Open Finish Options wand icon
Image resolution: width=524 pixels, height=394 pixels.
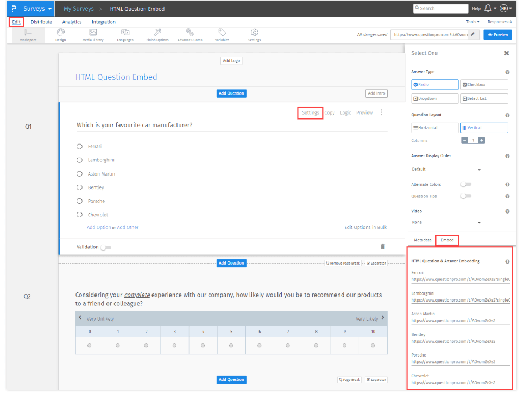coord(157,35)
